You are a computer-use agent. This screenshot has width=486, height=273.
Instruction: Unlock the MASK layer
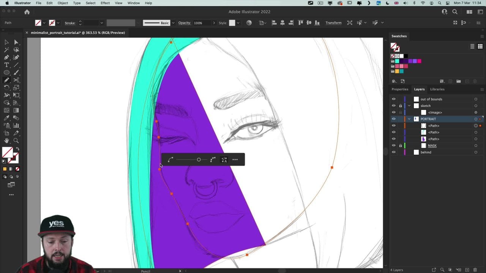click(400, 146)
